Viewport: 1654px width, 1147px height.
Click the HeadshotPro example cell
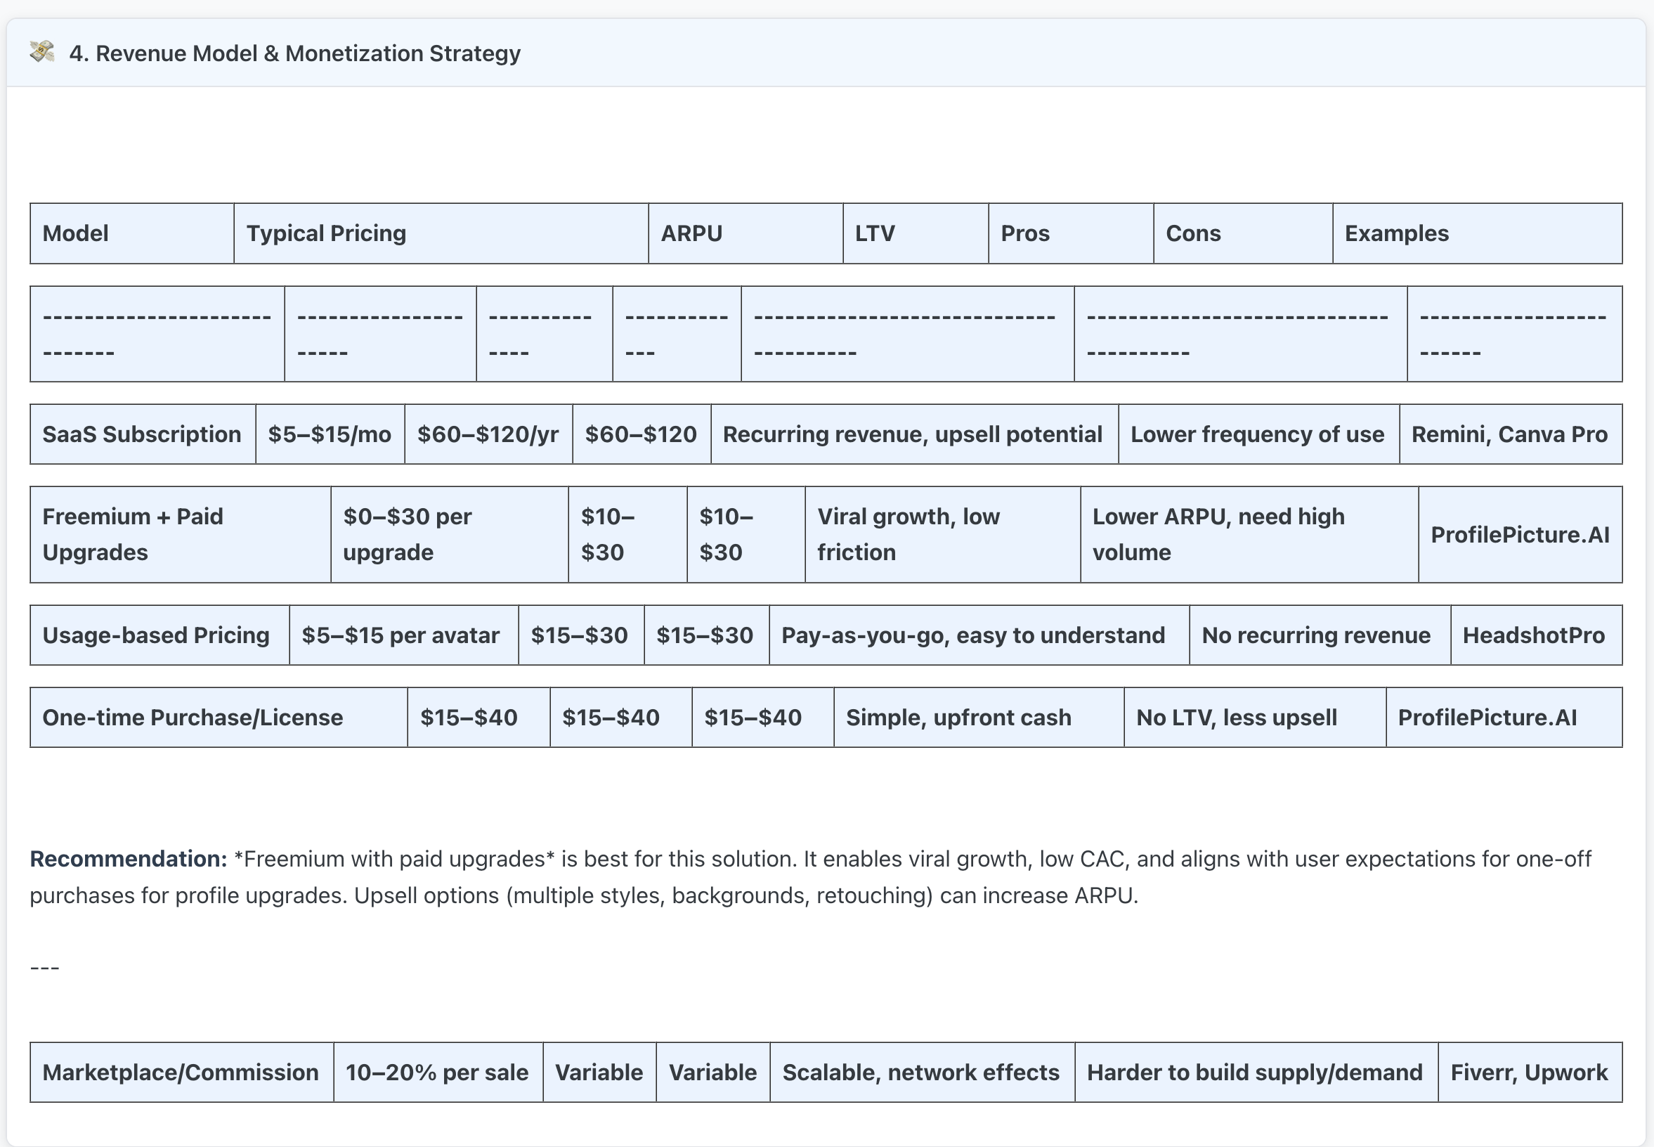(x=1535, y=635)
